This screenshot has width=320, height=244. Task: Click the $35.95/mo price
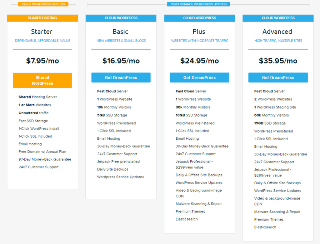click(278, 61)
